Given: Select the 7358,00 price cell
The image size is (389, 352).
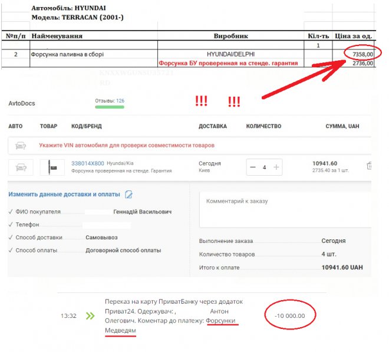Looking at the screenshot, I should coord(361,54).
